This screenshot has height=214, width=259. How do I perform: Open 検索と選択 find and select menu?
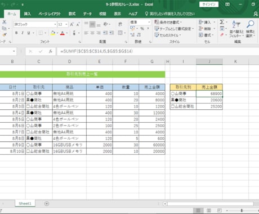pos(251,29)
